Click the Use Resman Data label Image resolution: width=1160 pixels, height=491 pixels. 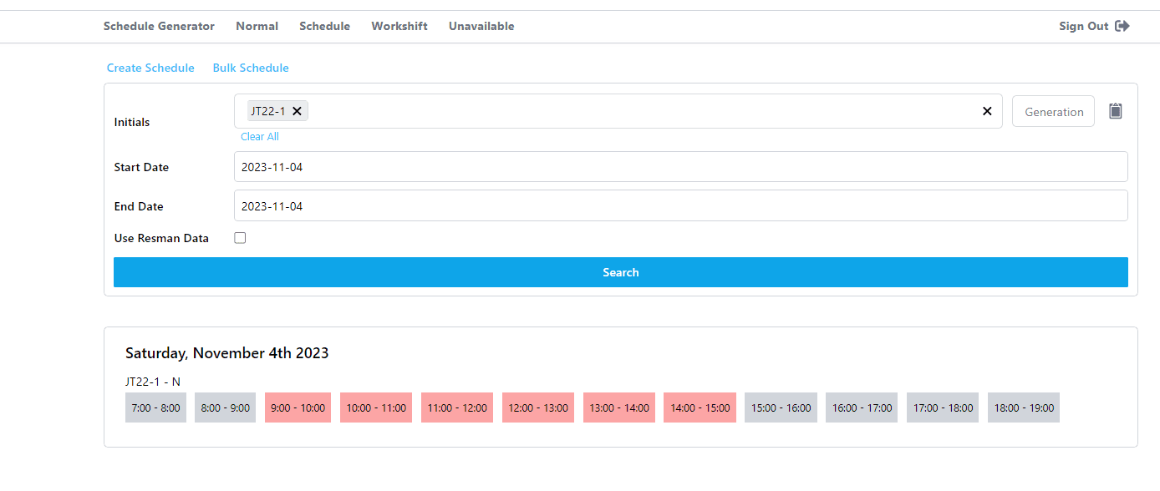pos(161,238)
